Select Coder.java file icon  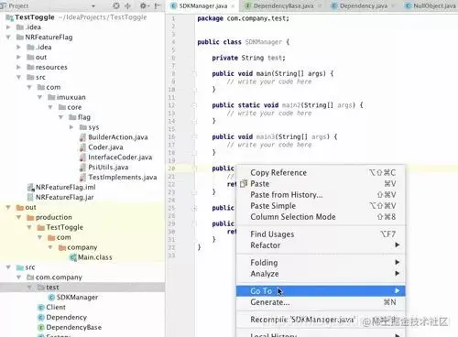(x=82, y=147)
